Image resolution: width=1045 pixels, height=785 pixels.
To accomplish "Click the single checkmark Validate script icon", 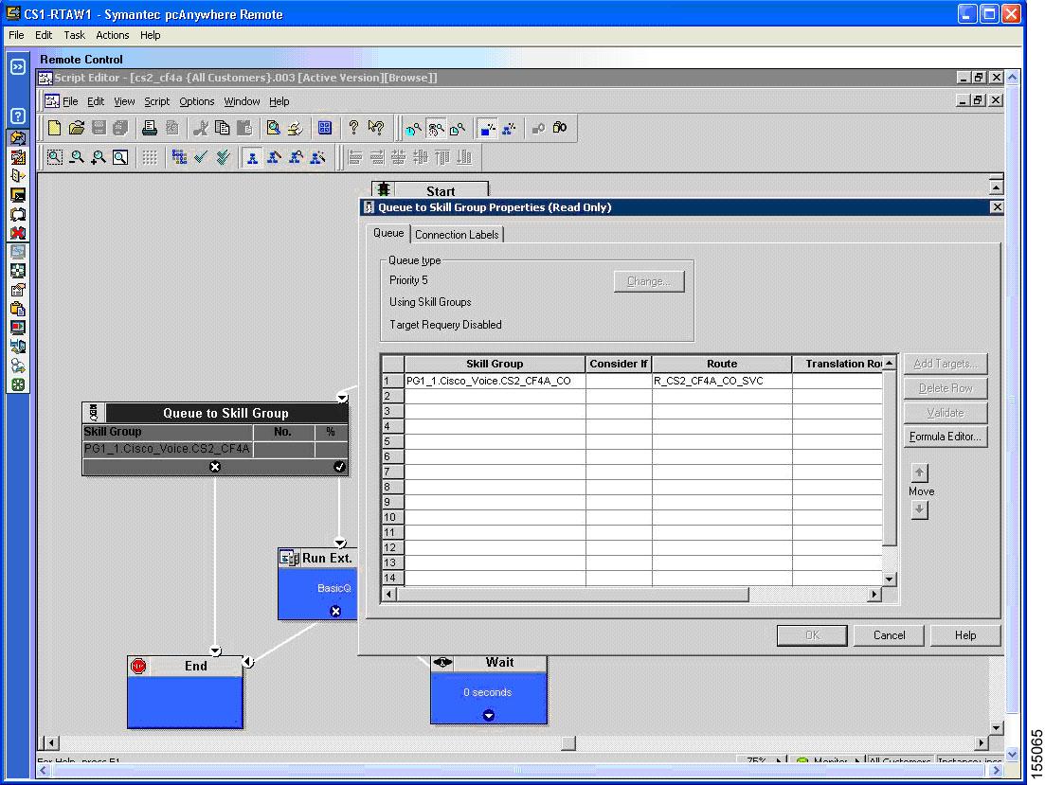I will pyautogui.click(x=201, y=157).
